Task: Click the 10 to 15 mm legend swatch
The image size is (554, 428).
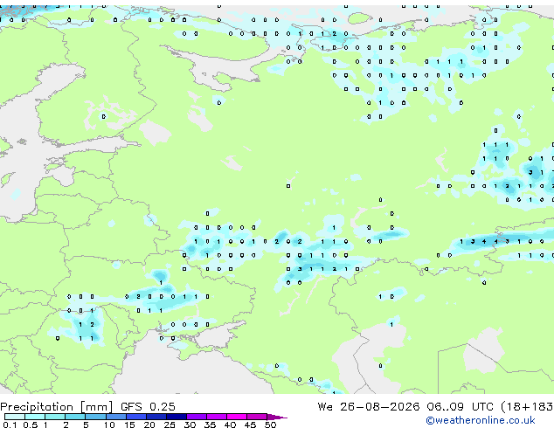Action: point(116,417)
